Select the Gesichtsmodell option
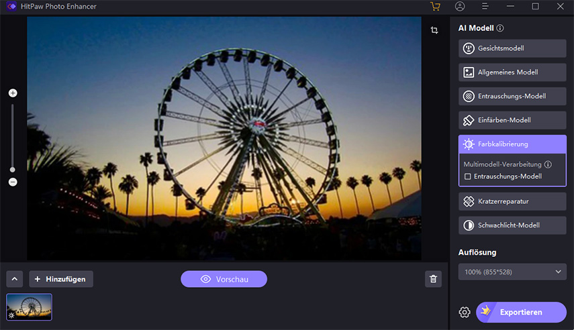Viewport: 574px width, 330px height. [x=512, y=48]
